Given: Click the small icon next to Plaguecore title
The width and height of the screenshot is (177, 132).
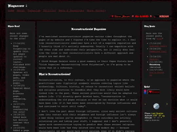Looking at the screenshot, I should point(26,6).
